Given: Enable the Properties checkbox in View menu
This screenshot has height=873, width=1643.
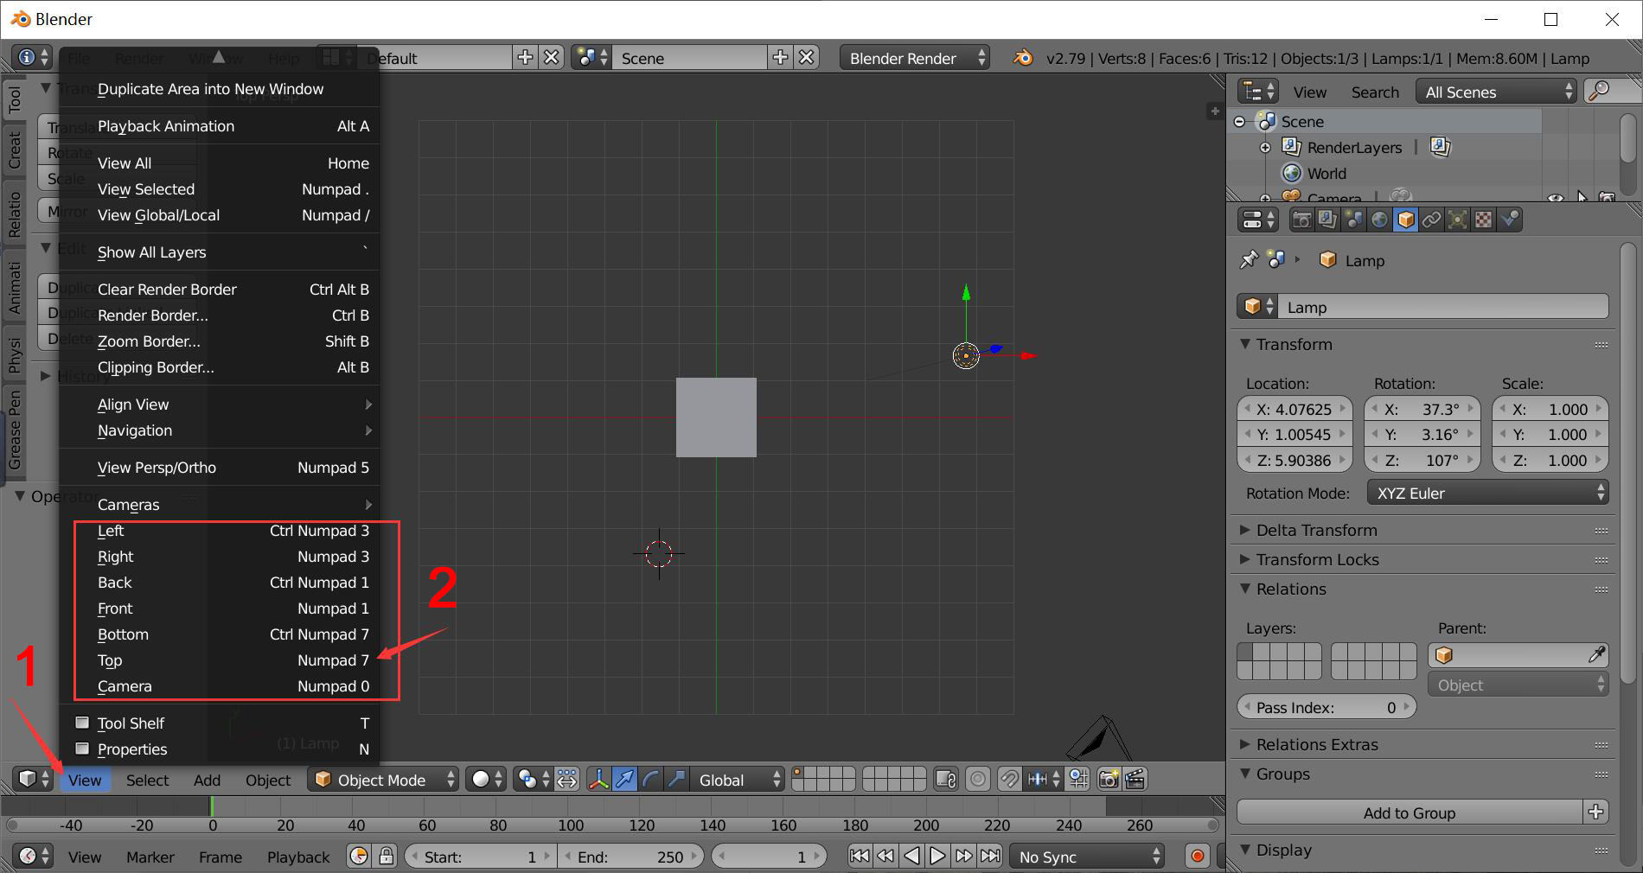Looking at the screenshot, I should (83, 749).
